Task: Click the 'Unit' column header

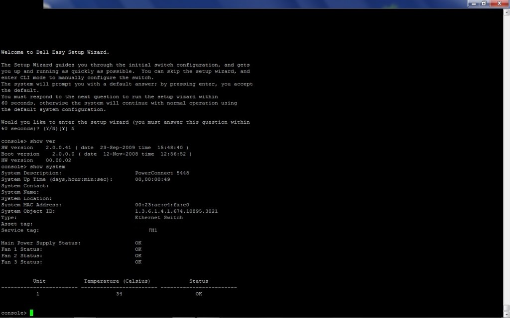Action: tap(39, 281)
